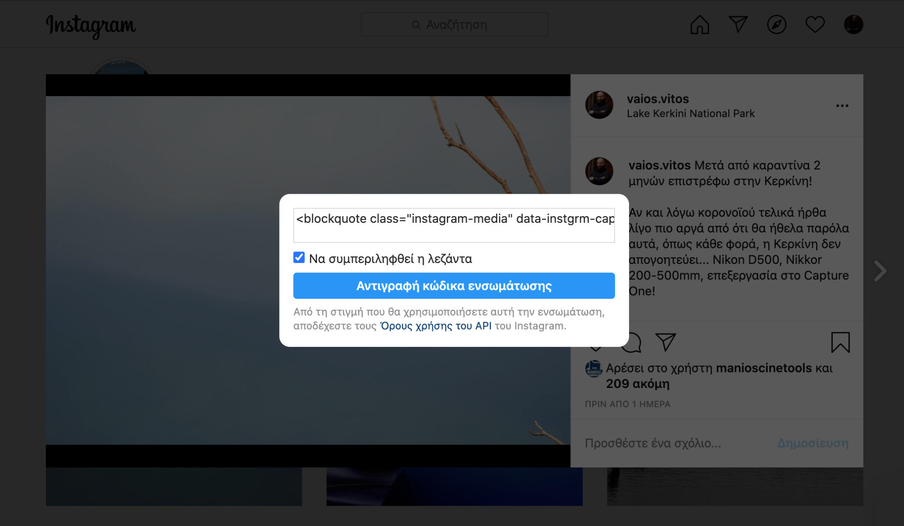Viewport: 904px width, 526px height.
Task: Click the Instagram home icon
Action: coord(700,25)
